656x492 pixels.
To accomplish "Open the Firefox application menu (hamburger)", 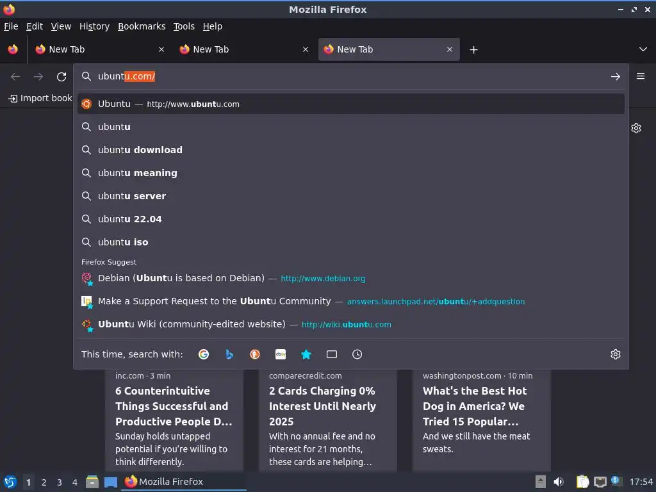I will coord(641,76).
